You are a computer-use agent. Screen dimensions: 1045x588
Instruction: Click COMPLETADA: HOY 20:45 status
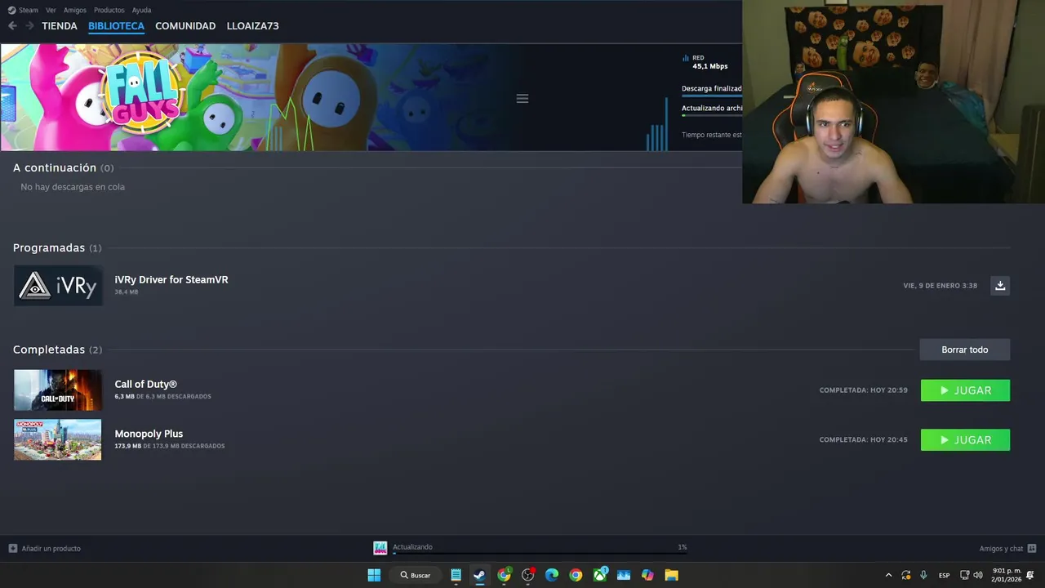point(863,439)
